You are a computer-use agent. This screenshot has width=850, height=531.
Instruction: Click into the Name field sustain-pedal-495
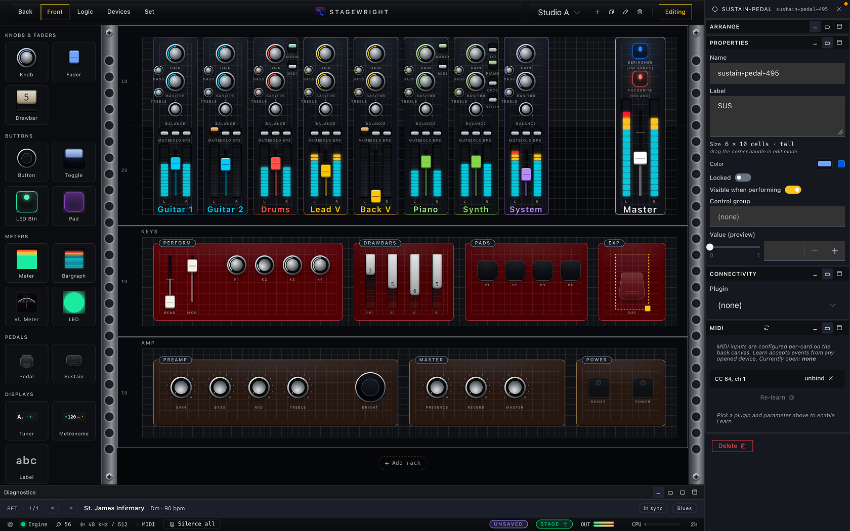click(777, 73)
